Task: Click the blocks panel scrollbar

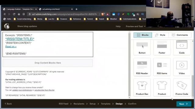Action: 193,86
